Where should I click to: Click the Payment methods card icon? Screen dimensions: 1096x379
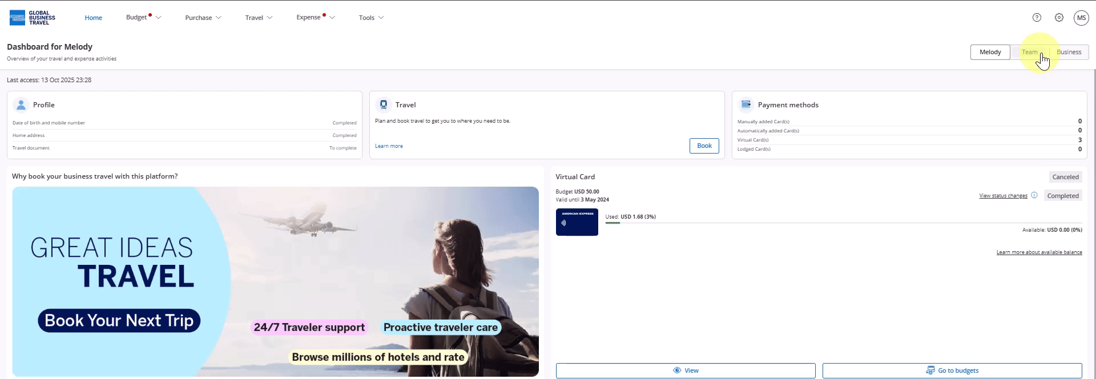point(746,104)
